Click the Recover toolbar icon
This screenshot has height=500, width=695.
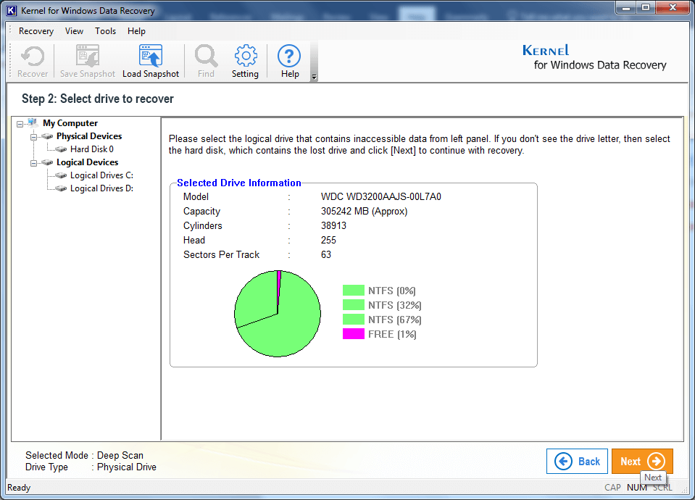[33, 57]
